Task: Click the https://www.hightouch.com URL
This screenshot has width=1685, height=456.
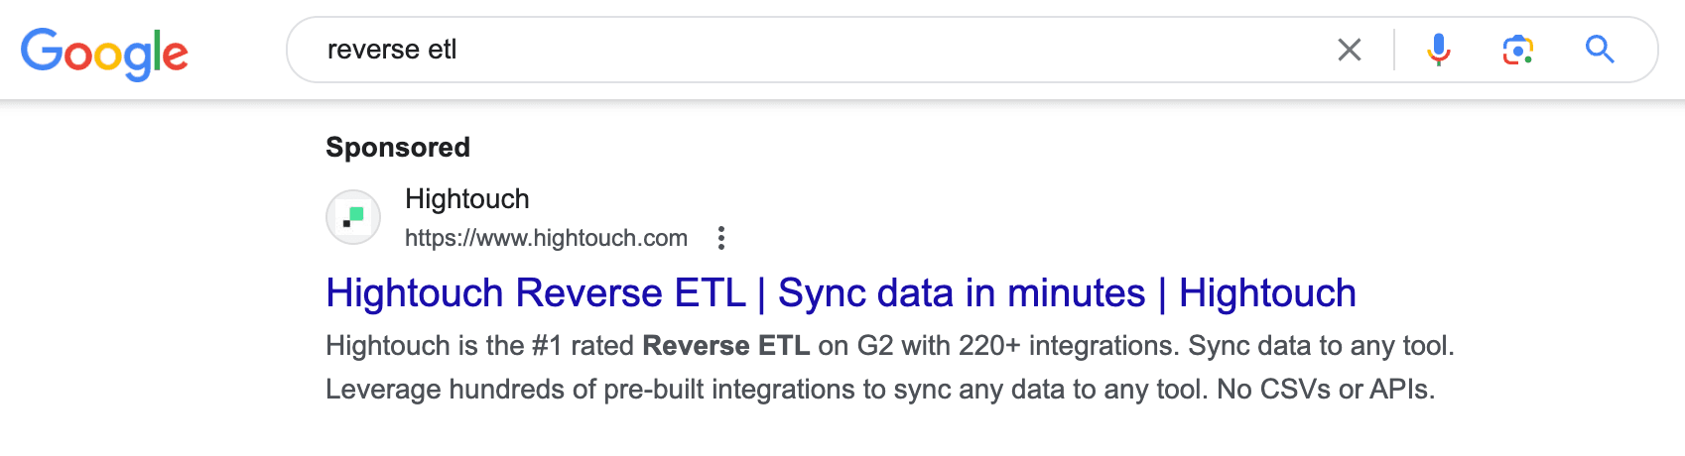Action: [546, 238]
